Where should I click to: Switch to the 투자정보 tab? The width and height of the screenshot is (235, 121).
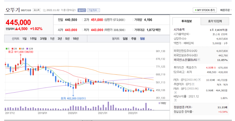click(x=187, y=21)
